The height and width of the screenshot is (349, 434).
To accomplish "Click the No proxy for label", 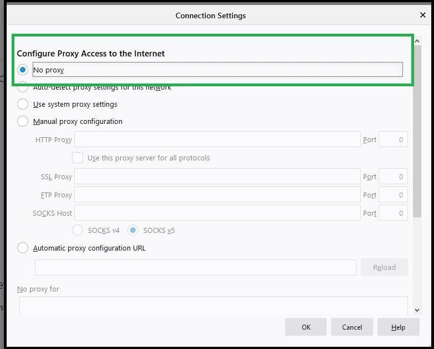I will 38,289.
